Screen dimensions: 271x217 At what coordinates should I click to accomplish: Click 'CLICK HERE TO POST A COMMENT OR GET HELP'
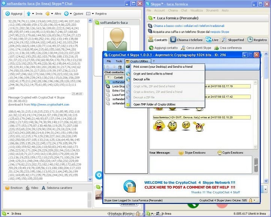click(190, 187)
